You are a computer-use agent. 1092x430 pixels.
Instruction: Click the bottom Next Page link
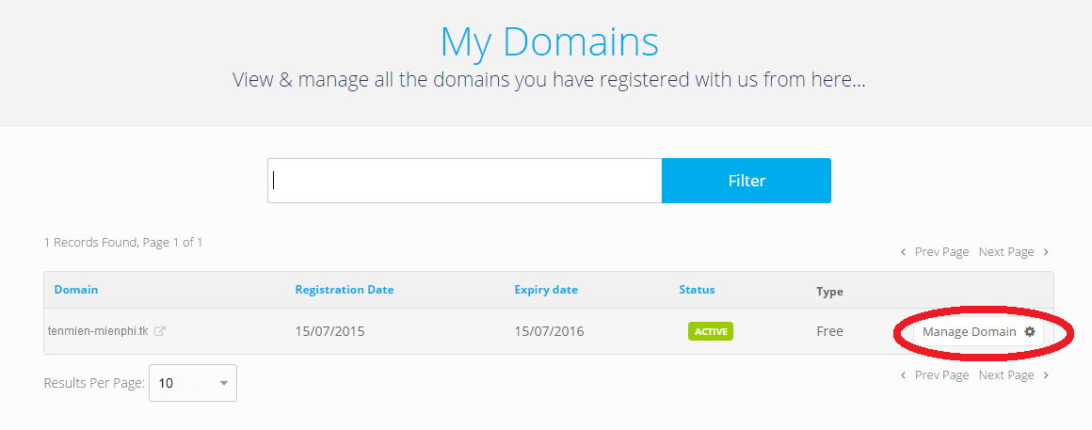click(1006, 375)
